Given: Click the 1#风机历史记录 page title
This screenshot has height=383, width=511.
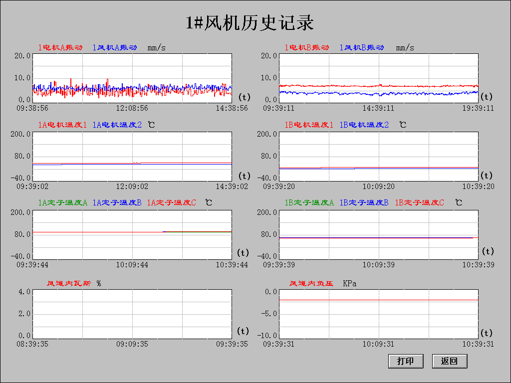Looking at the screenshot, I should [x=250, y=23].
